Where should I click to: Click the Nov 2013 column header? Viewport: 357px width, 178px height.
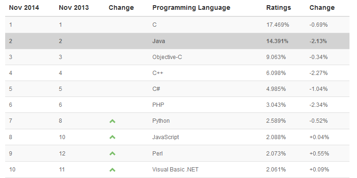74,7
